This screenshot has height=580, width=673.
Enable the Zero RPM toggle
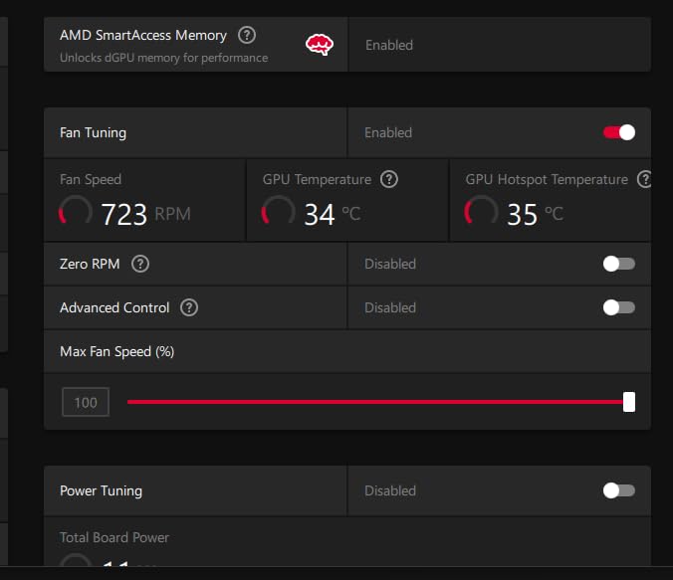click(x=619, y=264)
